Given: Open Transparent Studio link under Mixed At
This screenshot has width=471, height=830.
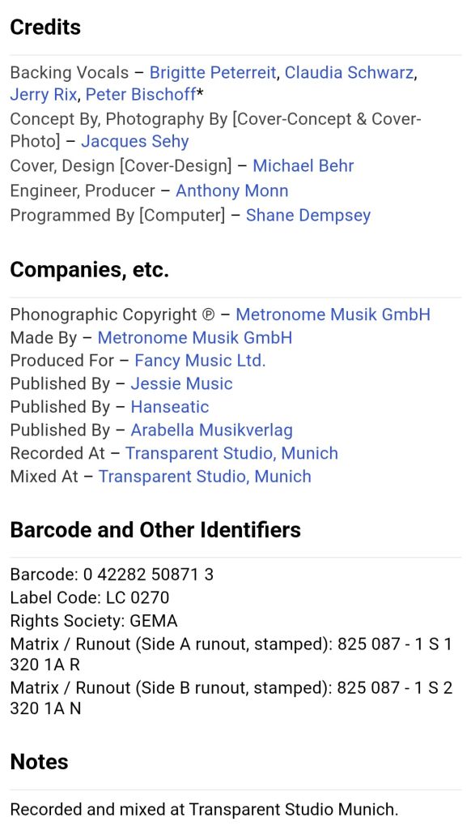Looking at the screenshot, I should coord(205,477).
